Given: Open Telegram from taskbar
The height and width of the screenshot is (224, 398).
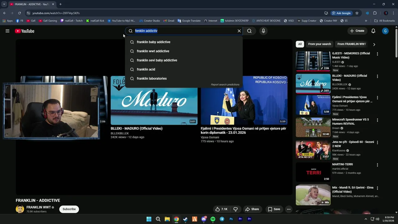Looking at the screenshot, I should point(222,219).
